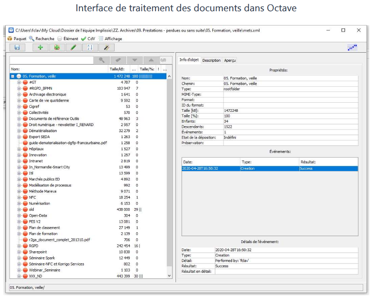Switch to the Description tab

coord(211,60)
